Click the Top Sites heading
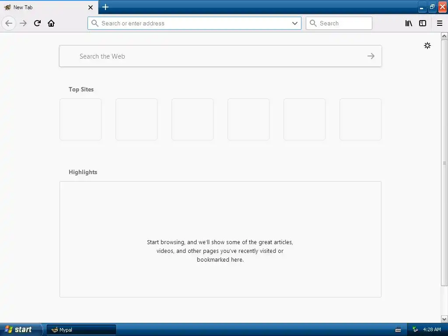The height and width of the screenshot is (336, 448). pyautogui.click(x=81, y=89)
